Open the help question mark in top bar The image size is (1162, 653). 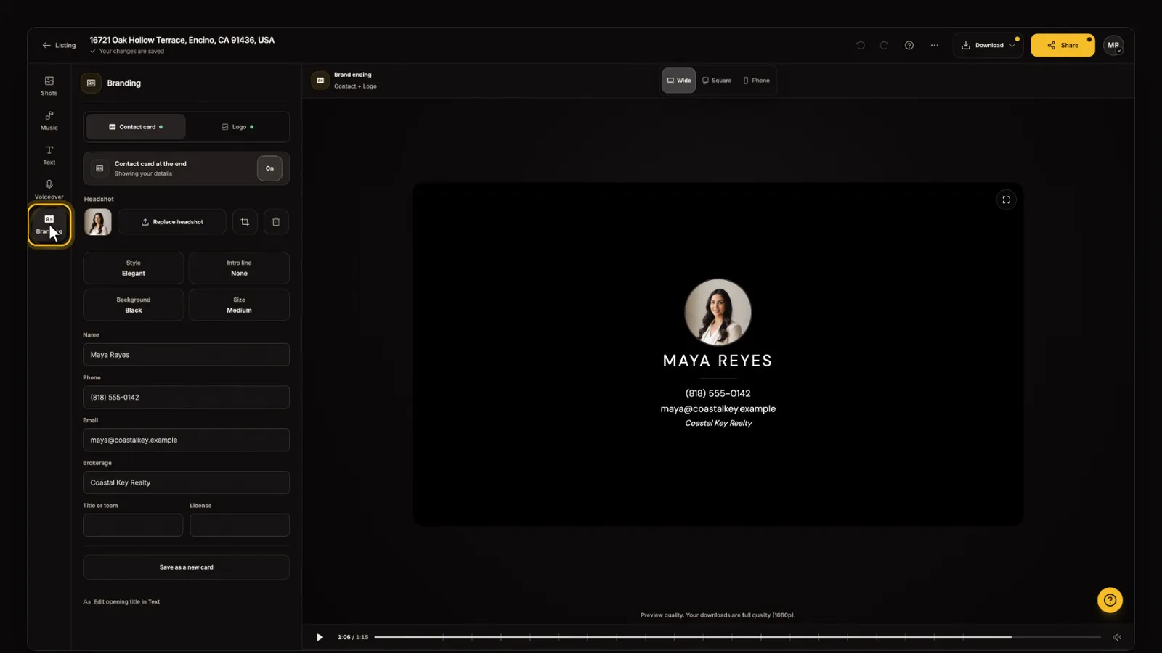click(x=909, y=45)
